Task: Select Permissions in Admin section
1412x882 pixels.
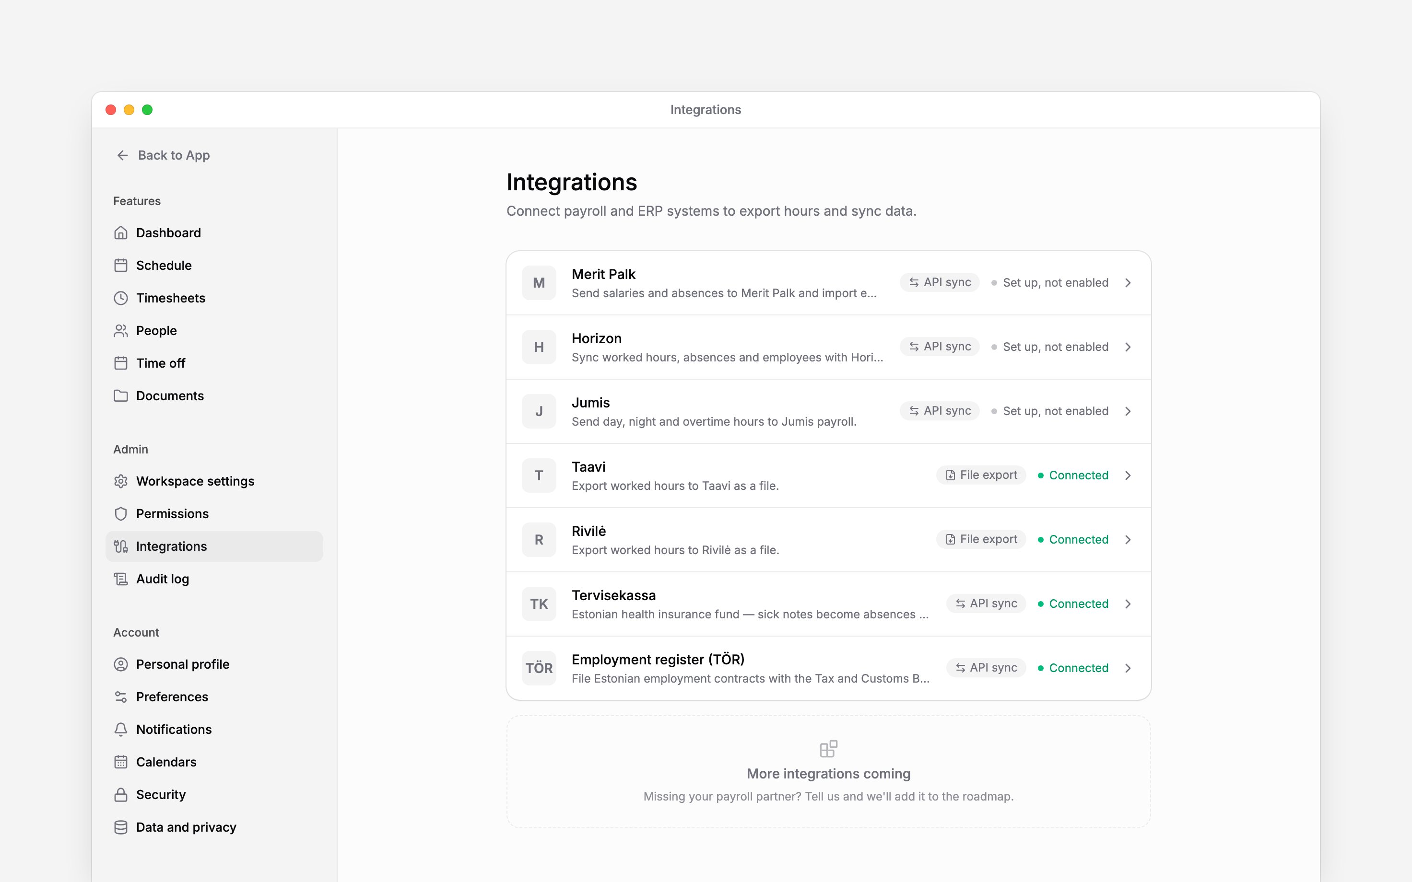Action: (214, 514)
